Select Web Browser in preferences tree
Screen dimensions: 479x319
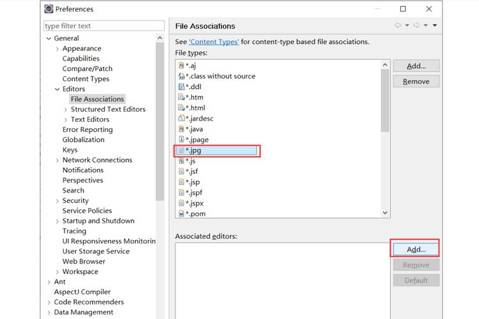(x=84, y=262)
